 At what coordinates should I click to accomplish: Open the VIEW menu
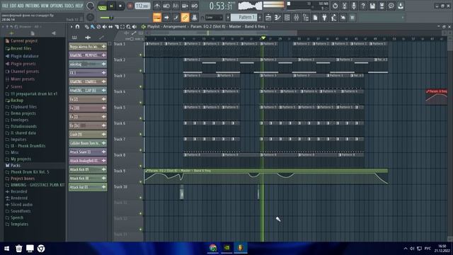(x=45, y=6)
